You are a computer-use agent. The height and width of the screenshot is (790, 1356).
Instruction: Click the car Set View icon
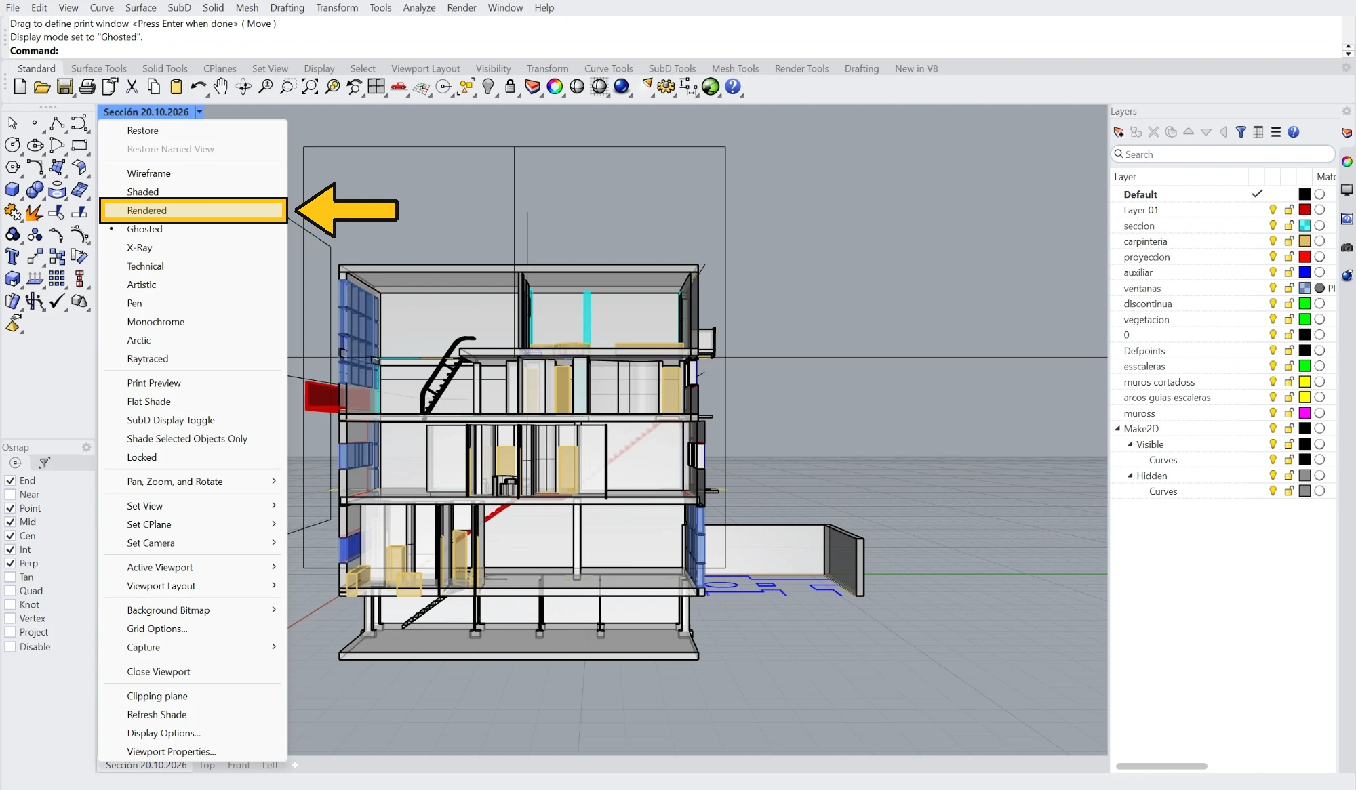(x=399, y=87)
